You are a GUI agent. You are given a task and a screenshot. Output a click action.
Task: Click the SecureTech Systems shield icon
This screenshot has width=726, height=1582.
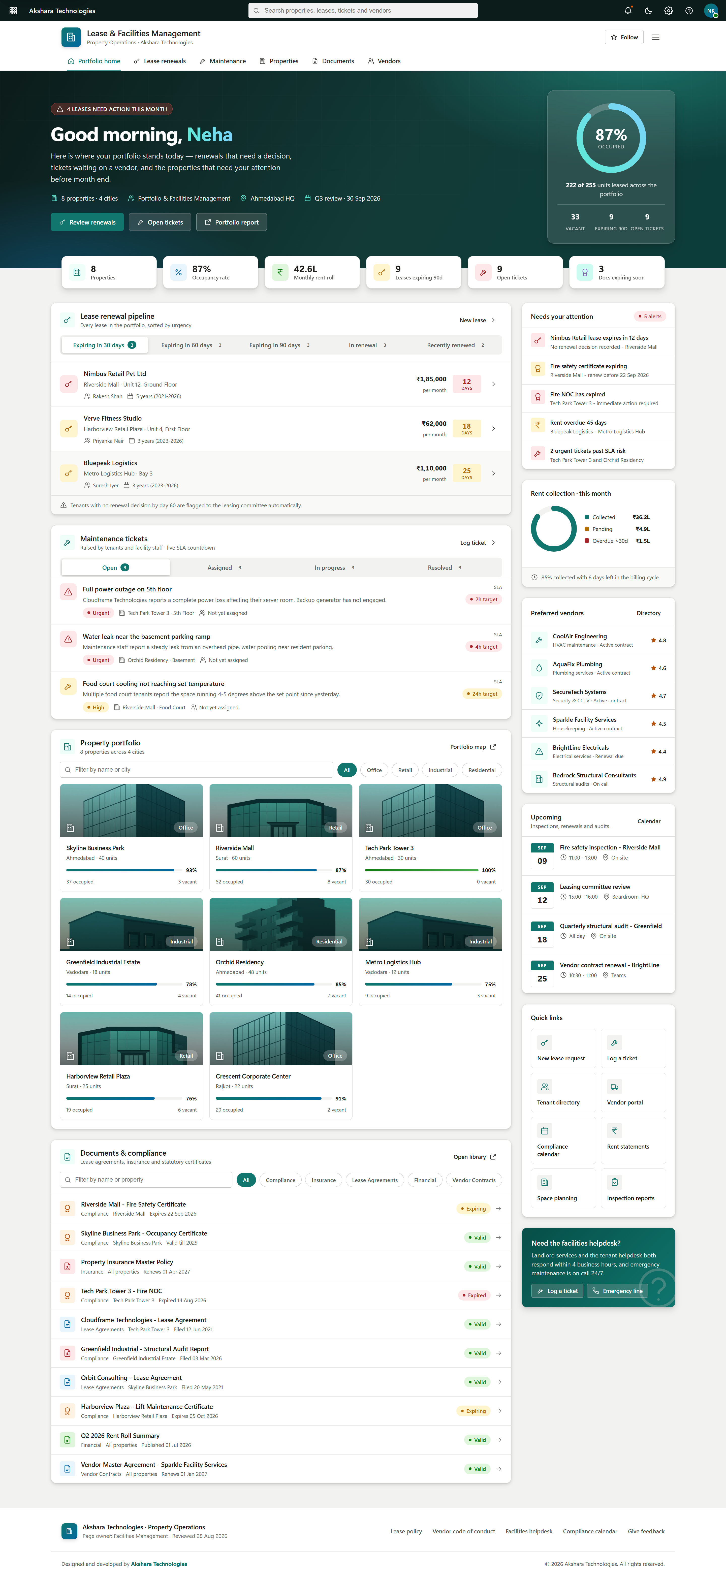point(539,696)
